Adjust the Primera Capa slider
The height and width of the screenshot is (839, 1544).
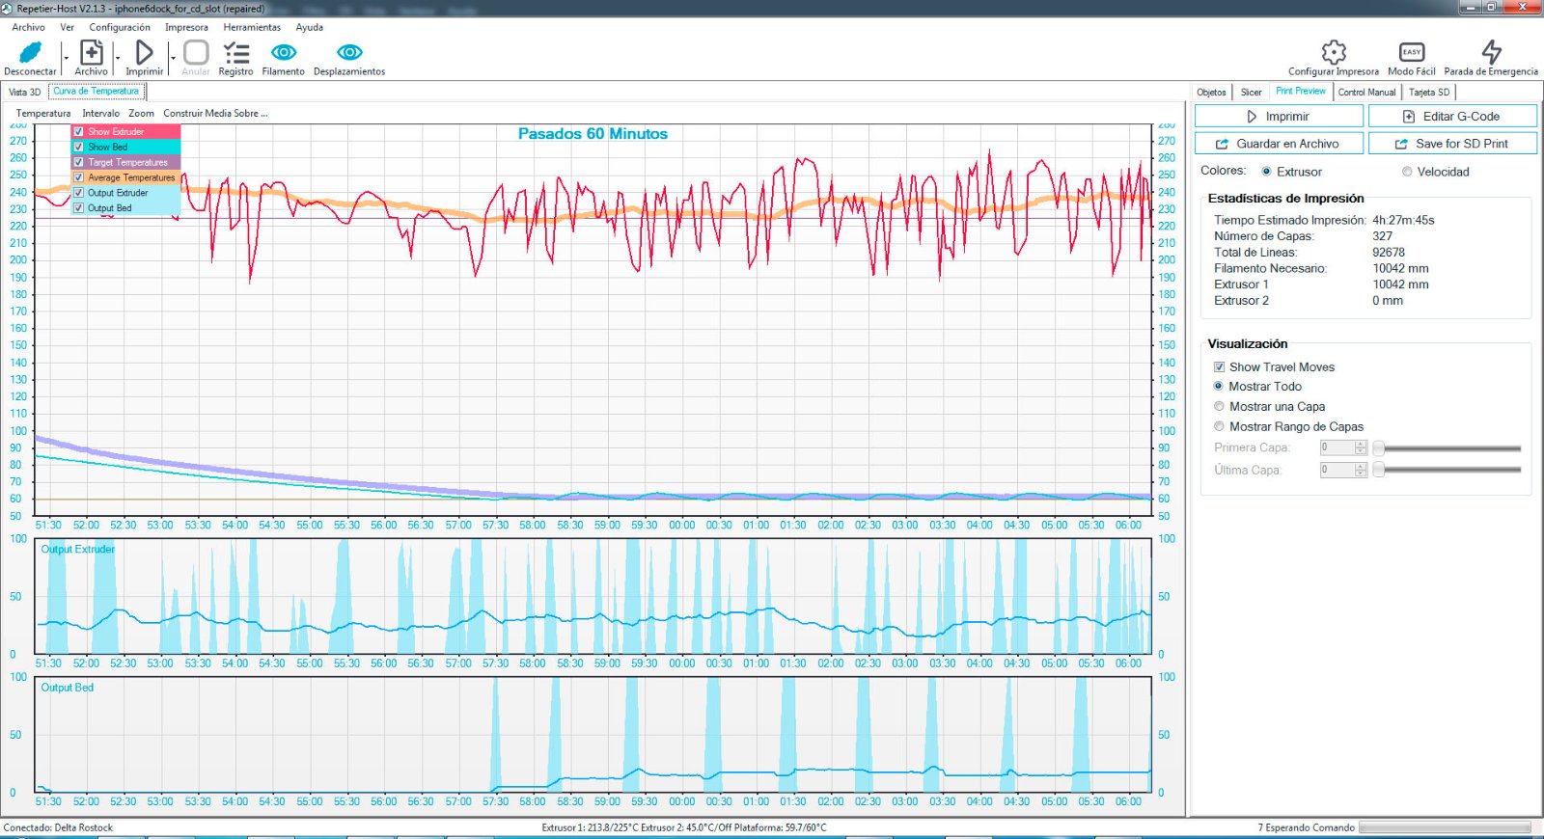[1379, 448]
